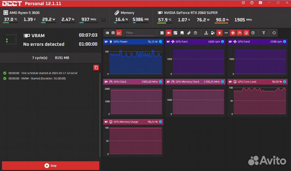Screen dimensions: 291x171
Task: Click the 8191 MB value
Action: click(62, 58)
